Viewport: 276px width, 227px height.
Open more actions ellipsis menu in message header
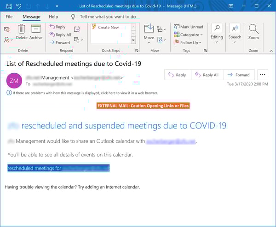pyautogui.click(x=263, y=75)
